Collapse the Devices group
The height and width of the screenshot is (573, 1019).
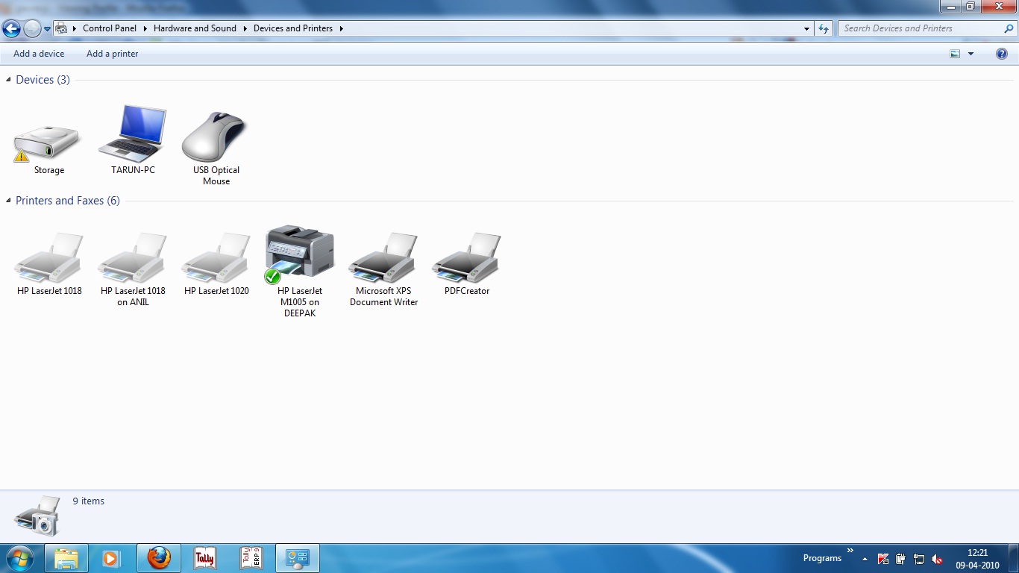[x=9, y=80]
